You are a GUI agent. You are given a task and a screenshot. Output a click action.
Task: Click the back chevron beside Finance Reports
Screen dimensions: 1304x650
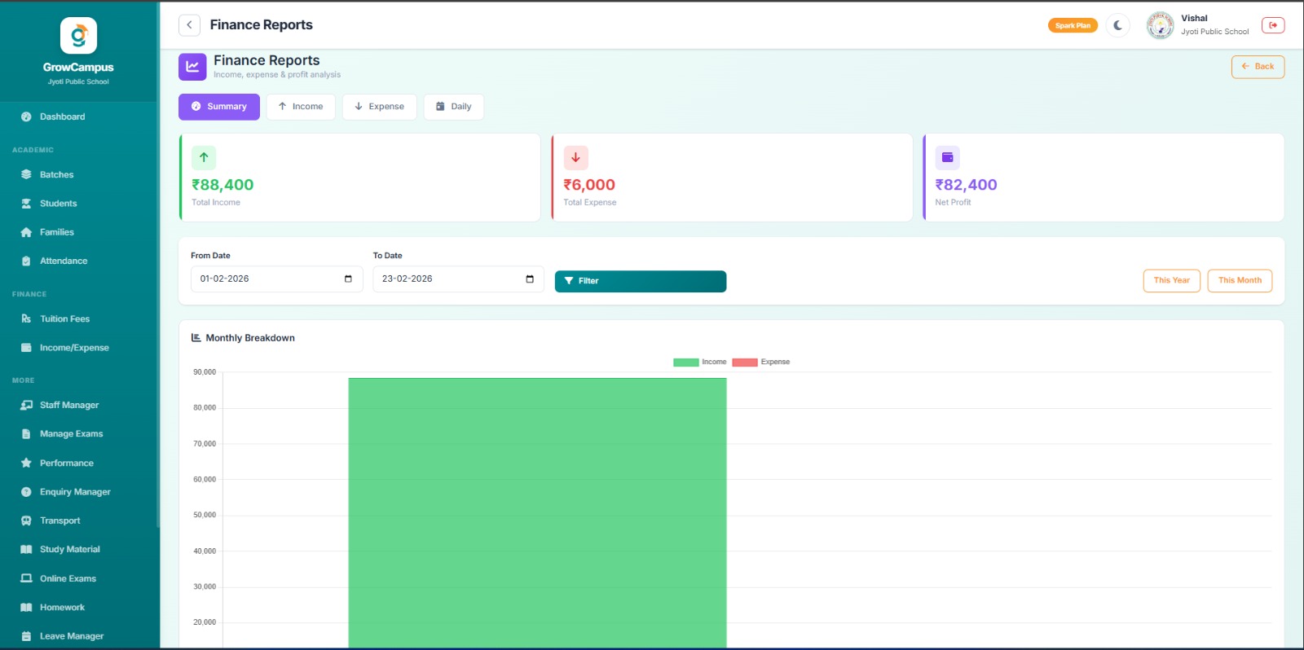click(x=189, y=25)
